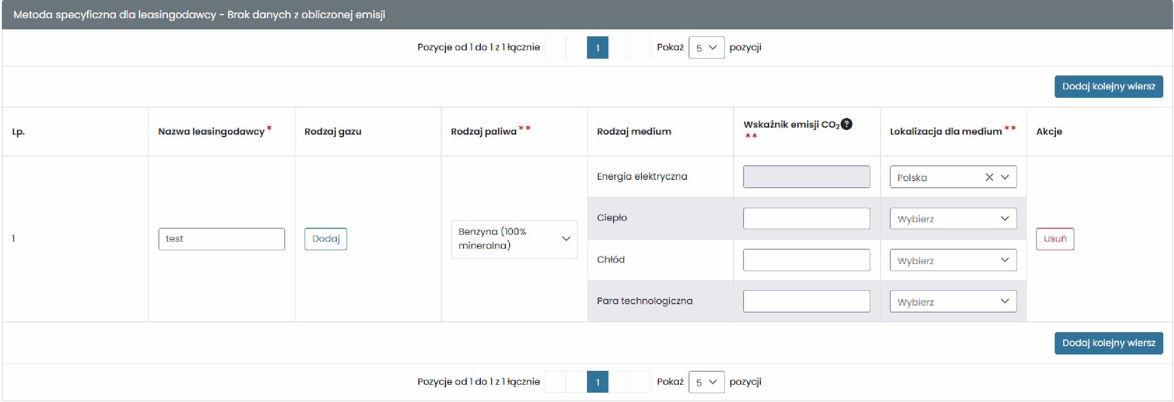Open the Rodzaj paliwa Benzyna dropdown

click(x=514, y=239)
